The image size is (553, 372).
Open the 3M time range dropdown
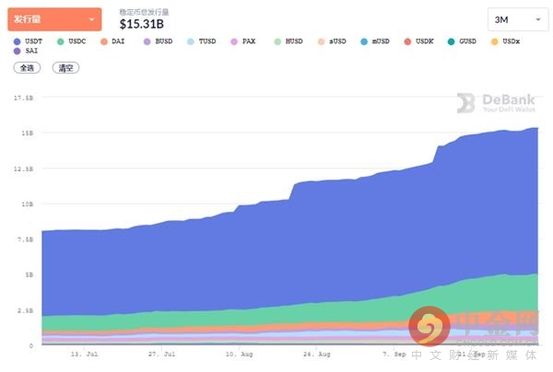[x=518, y=19]
